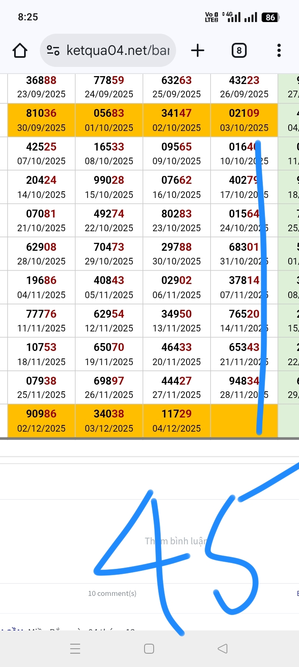299x667 pixels.
Task: Open the three-dot browser menu
Action: 279,51
